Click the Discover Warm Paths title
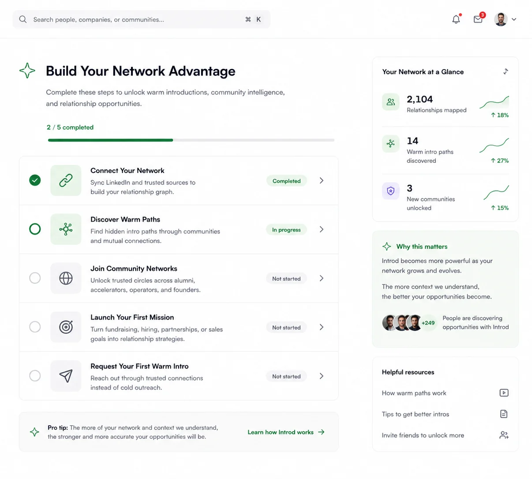 [x=125, y=220]
